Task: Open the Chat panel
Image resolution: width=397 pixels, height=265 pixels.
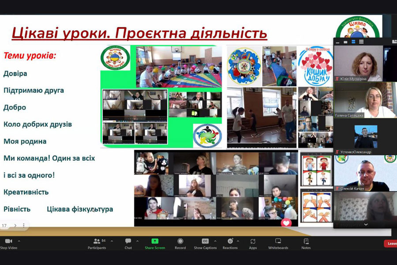Action: pos(128,244)
